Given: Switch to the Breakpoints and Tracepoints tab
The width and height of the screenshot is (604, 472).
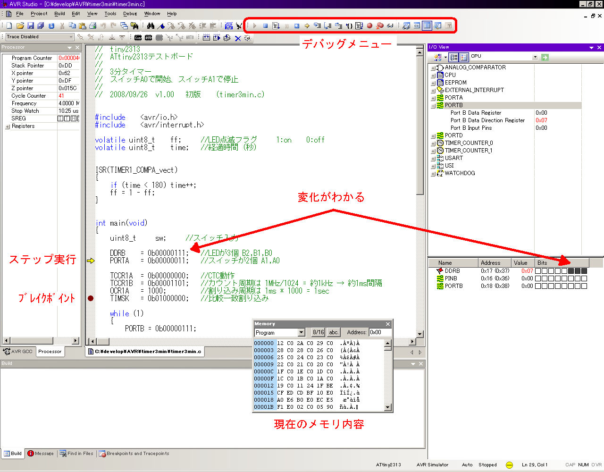Looking at the screenshot, I should tap(134, 454).
